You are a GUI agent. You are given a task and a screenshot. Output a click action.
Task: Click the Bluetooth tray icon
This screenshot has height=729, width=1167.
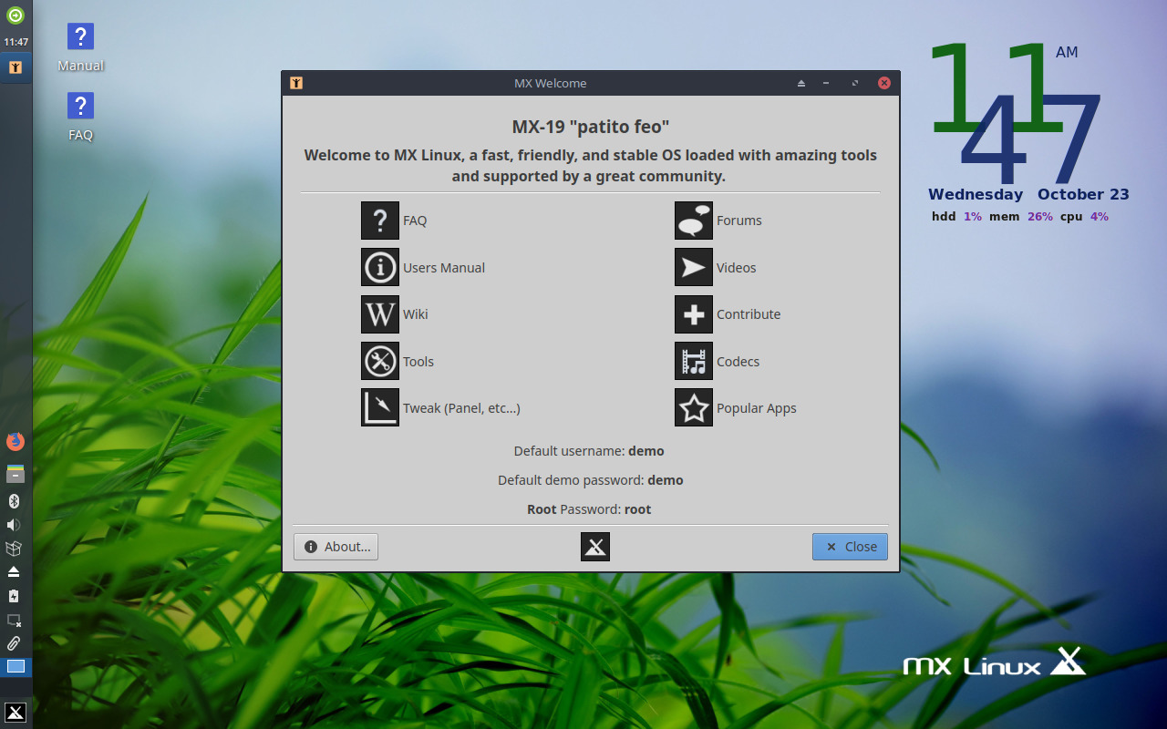[x=15, y=501]
